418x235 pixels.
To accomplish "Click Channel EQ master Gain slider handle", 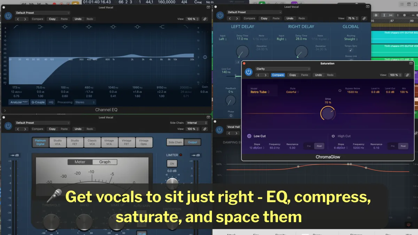I will point(205,57).
